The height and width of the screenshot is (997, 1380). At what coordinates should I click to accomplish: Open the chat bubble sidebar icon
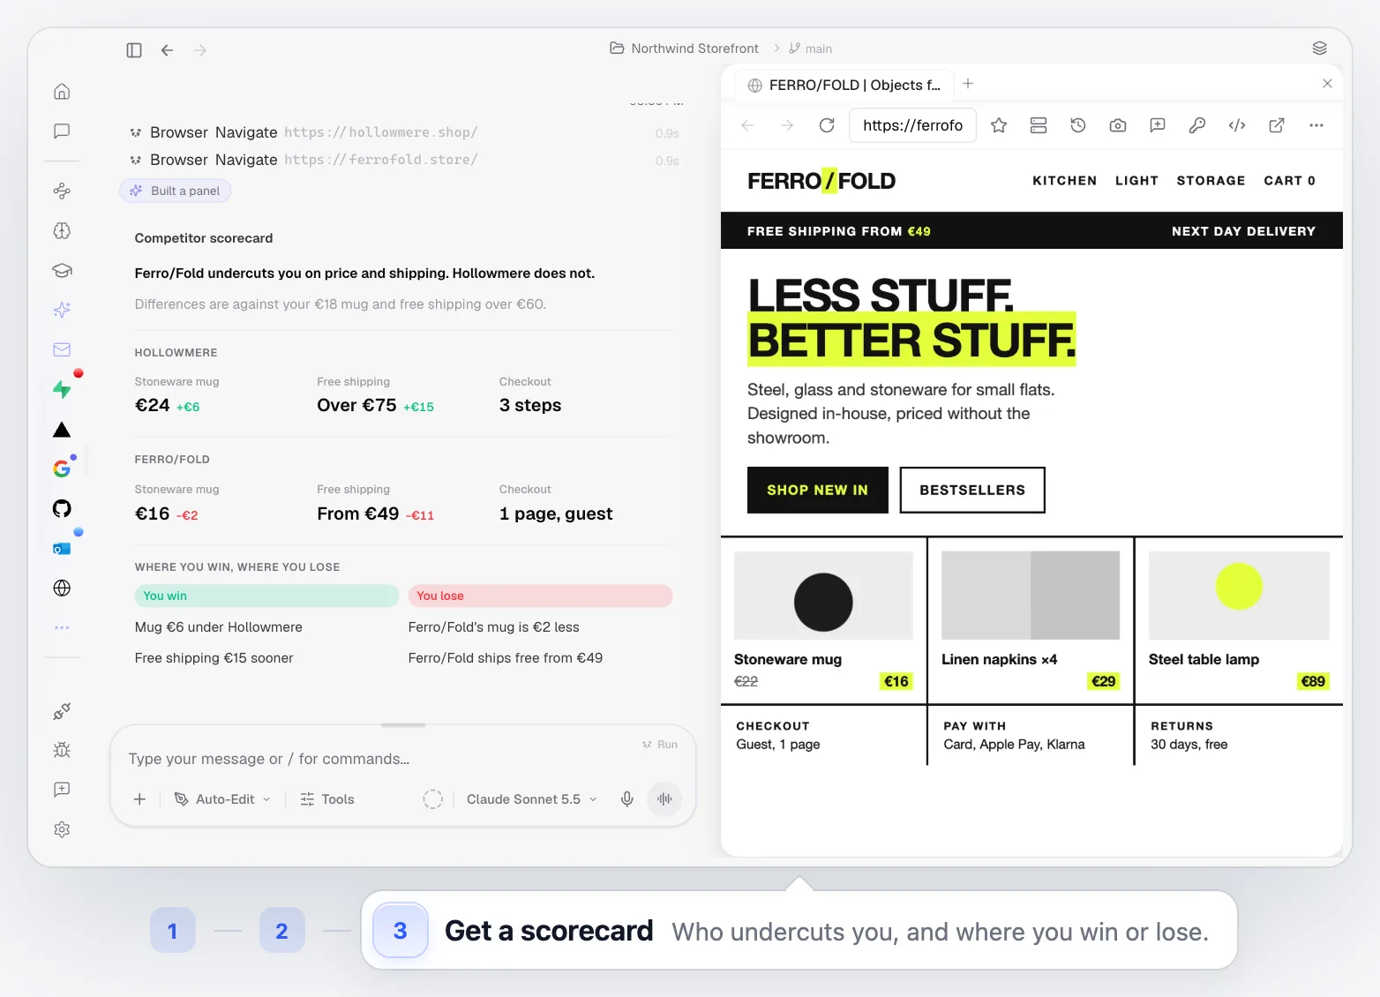[62, 131]
